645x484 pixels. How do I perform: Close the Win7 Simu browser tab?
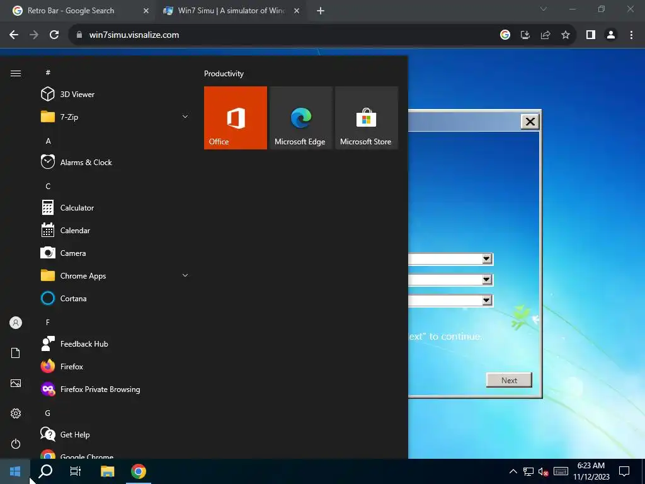pyautogui.click(x=297, y=11)
